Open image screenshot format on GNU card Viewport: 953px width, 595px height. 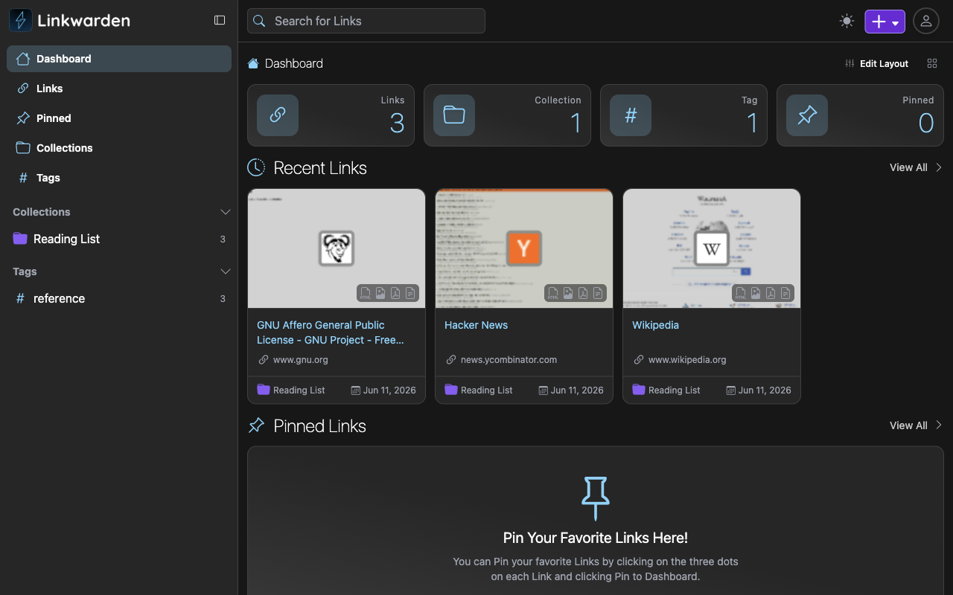tap(380, 293)
